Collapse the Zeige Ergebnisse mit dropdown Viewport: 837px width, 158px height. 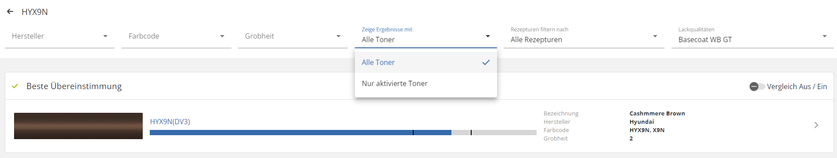coord(426,37)
